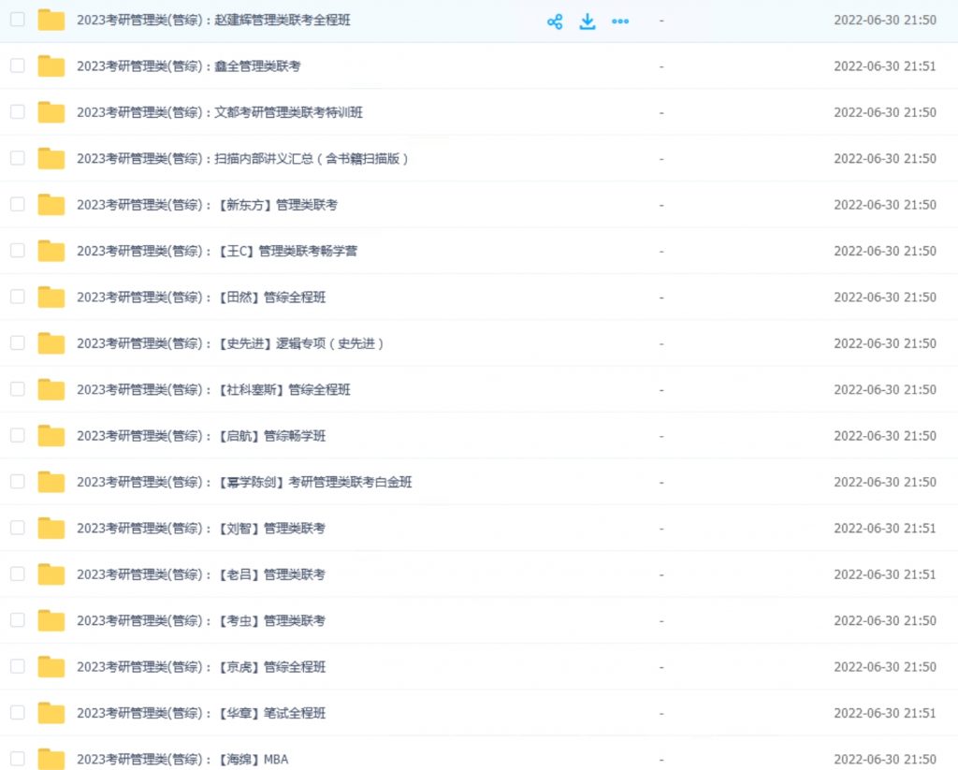958x770 pixels.
Task: Check the 【田然】管综全程班 checkbox
Action: 18,297
